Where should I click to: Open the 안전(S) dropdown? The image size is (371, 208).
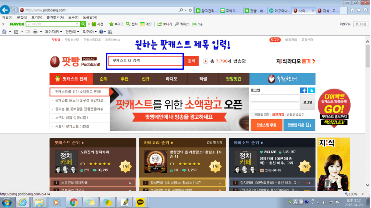[72, 32]
